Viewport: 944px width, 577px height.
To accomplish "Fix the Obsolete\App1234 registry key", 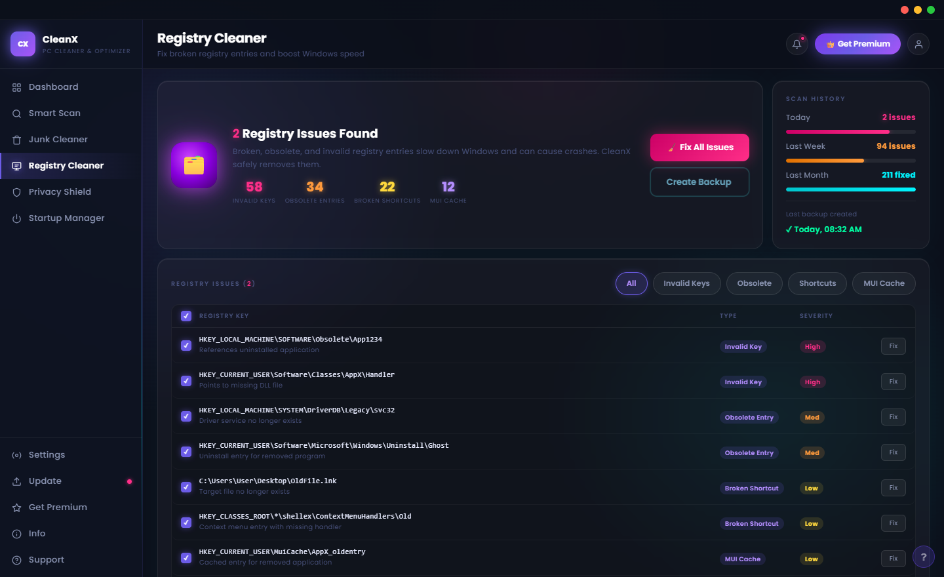I will [x=894, y=346].
